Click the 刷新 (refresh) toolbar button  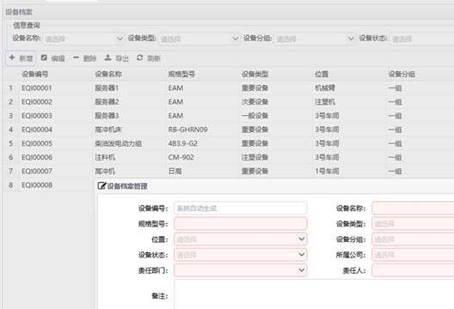(149, 58)
